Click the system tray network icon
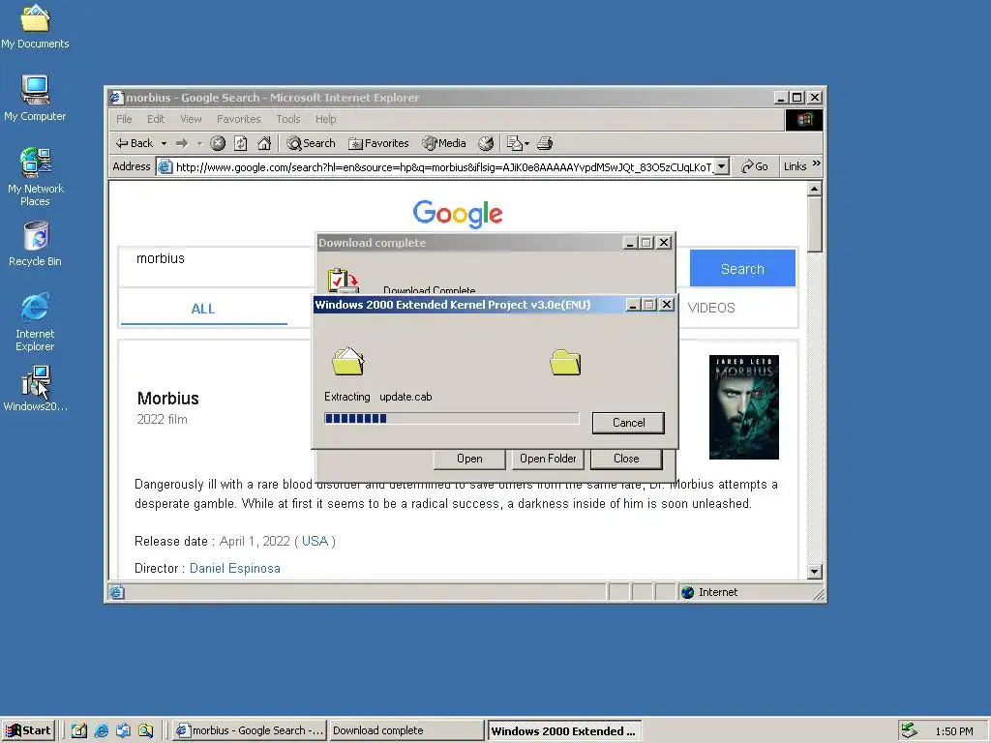Screen dimensions: 991x743 (x=909, y=731)
